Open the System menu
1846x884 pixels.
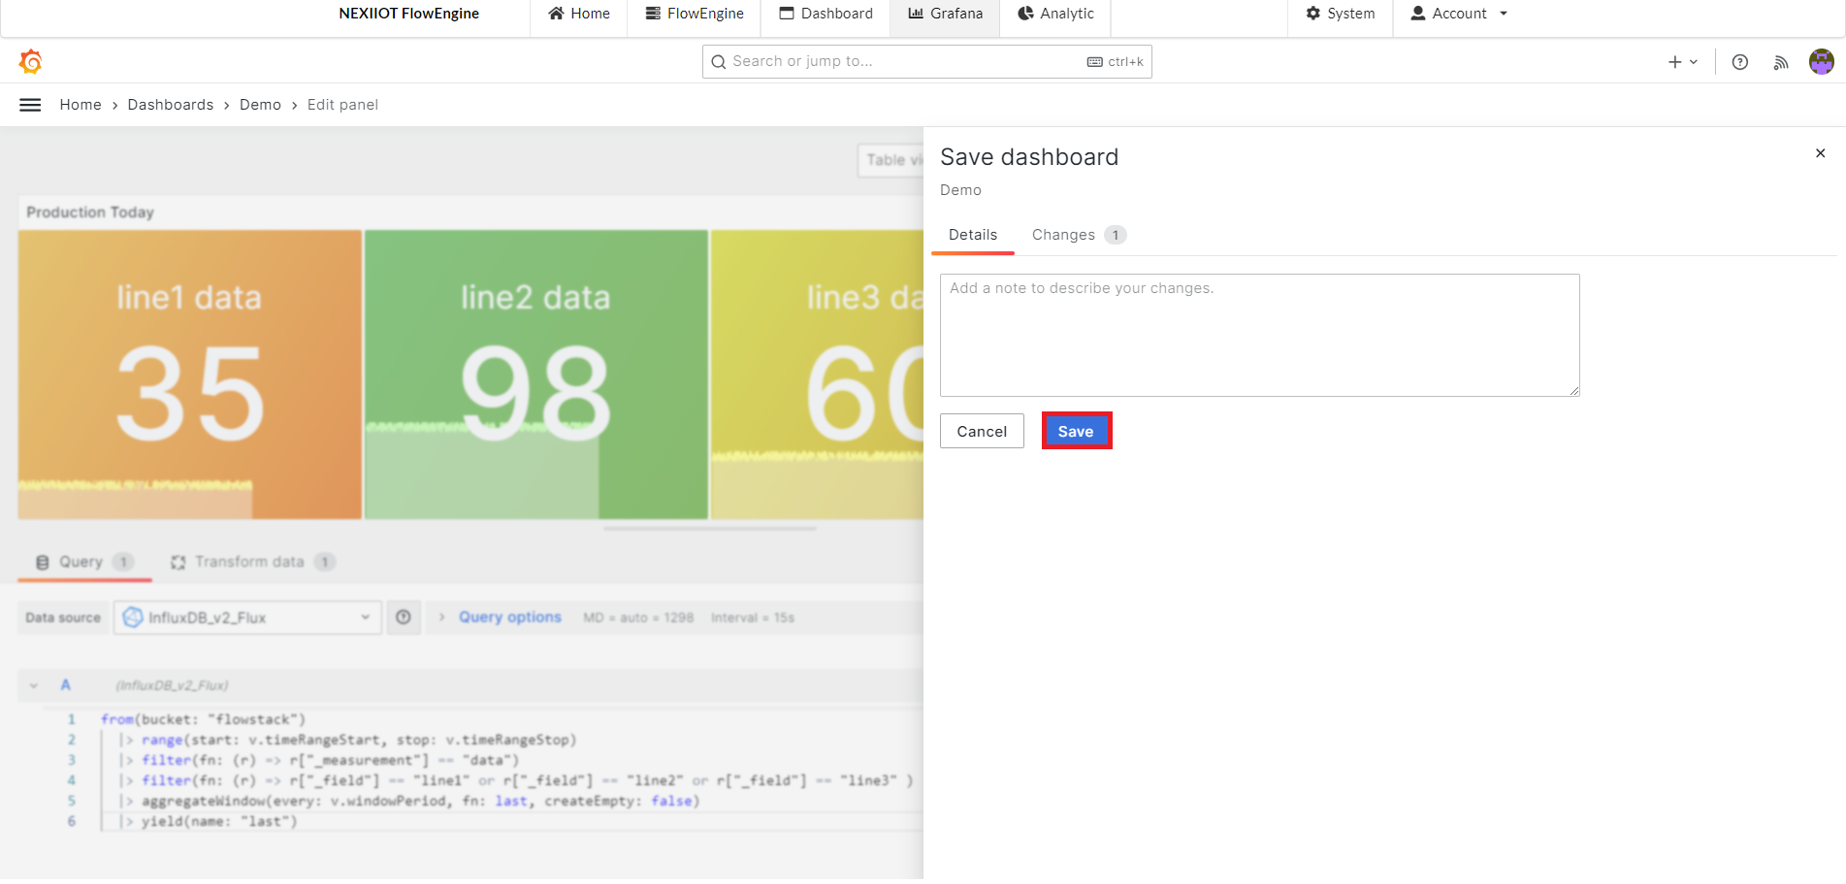[1340, 14]
